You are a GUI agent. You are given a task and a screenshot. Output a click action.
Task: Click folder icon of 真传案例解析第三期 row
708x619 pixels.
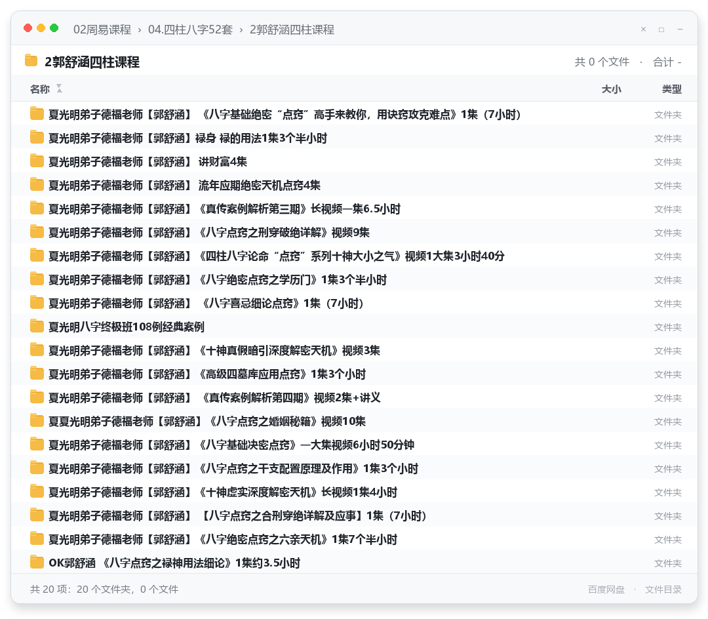coord(37,208)
